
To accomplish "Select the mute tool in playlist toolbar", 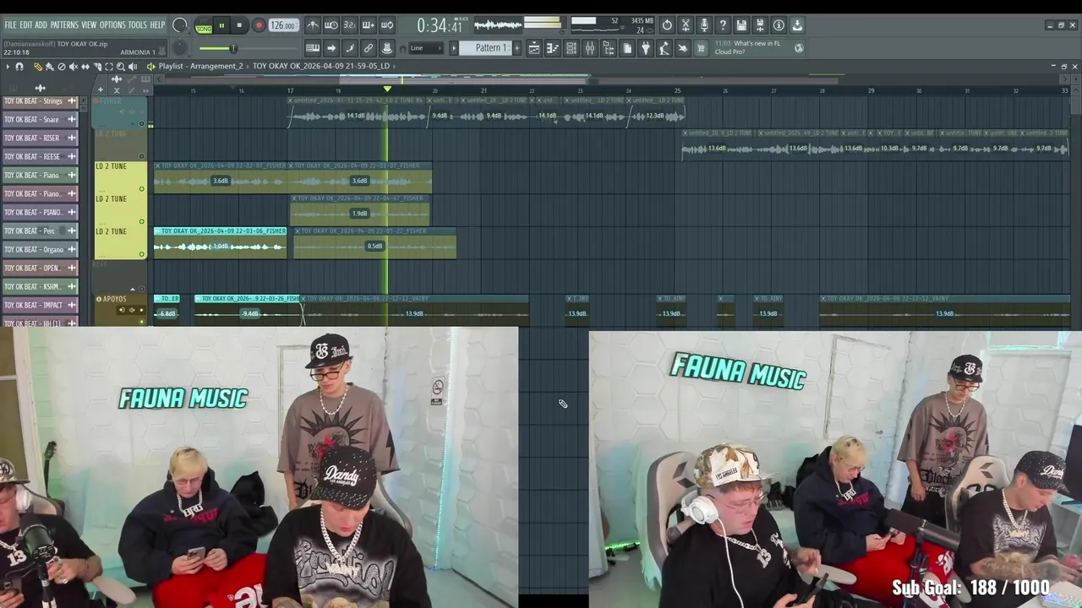I will (x=73, y=66).
